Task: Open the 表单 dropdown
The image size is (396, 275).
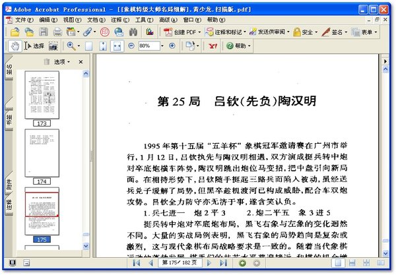Action: (x=364, y=32)
